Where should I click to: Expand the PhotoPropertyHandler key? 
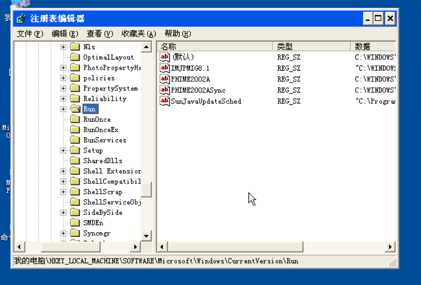point(63,68)
